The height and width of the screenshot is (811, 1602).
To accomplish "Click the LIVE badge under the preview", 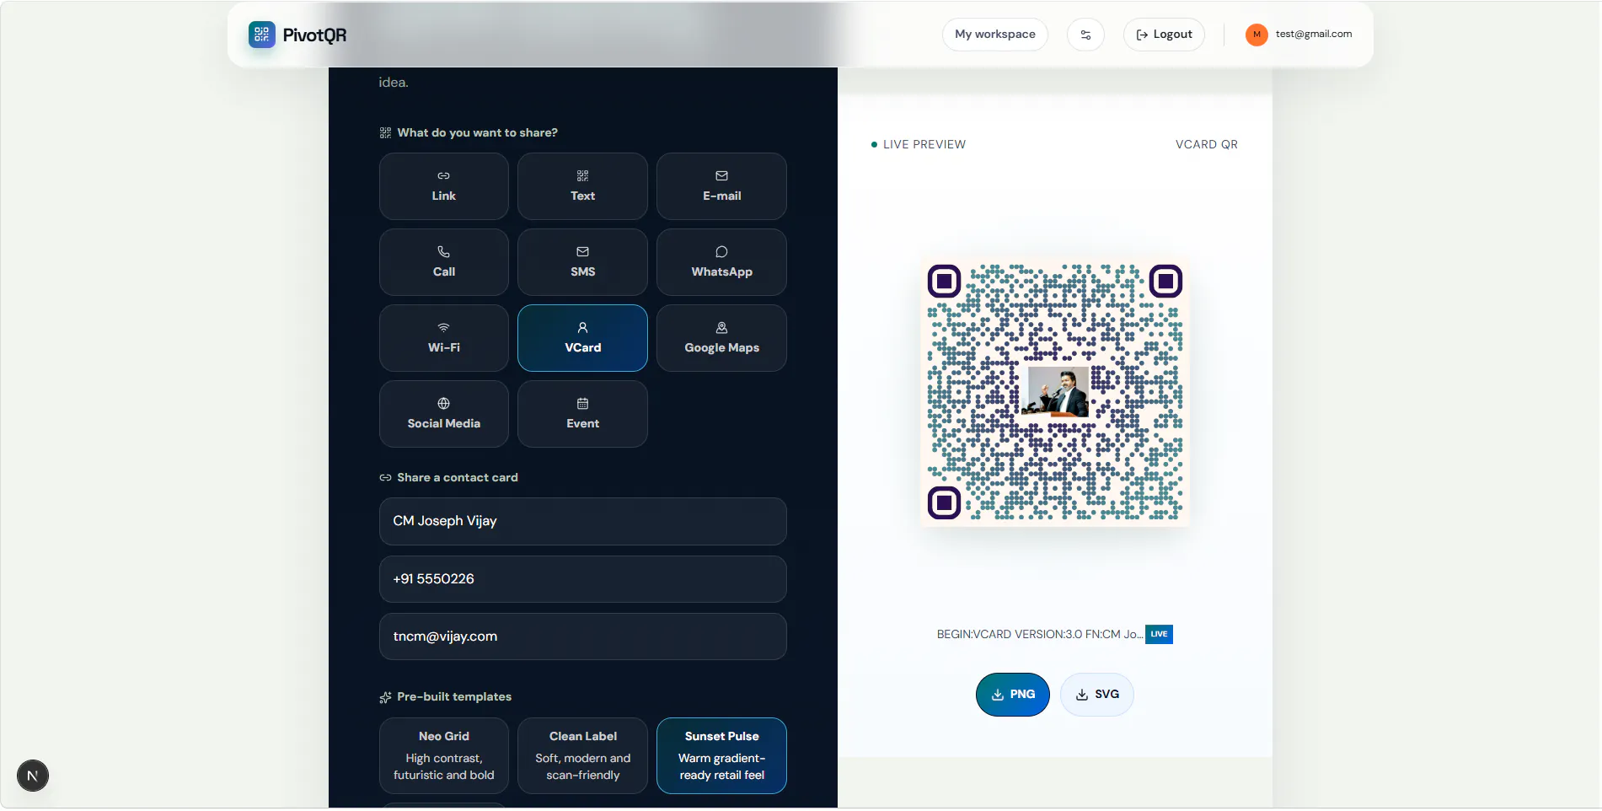I will pyautogui.click(x=1160, y=634).
